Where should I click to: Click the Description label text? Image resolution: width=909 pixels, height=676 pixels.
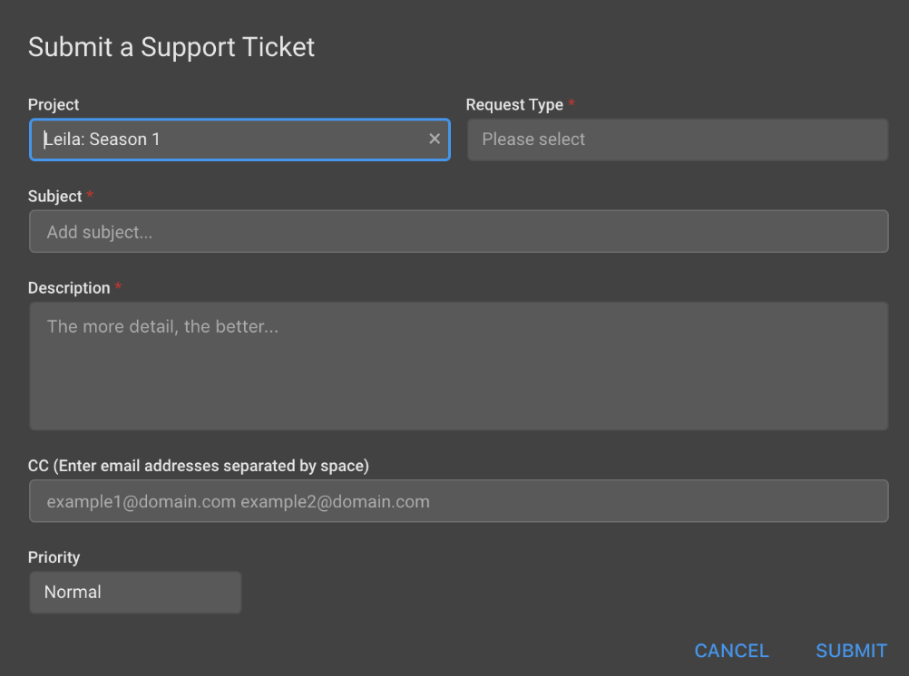pyautogui.click(x=69, y=288)
